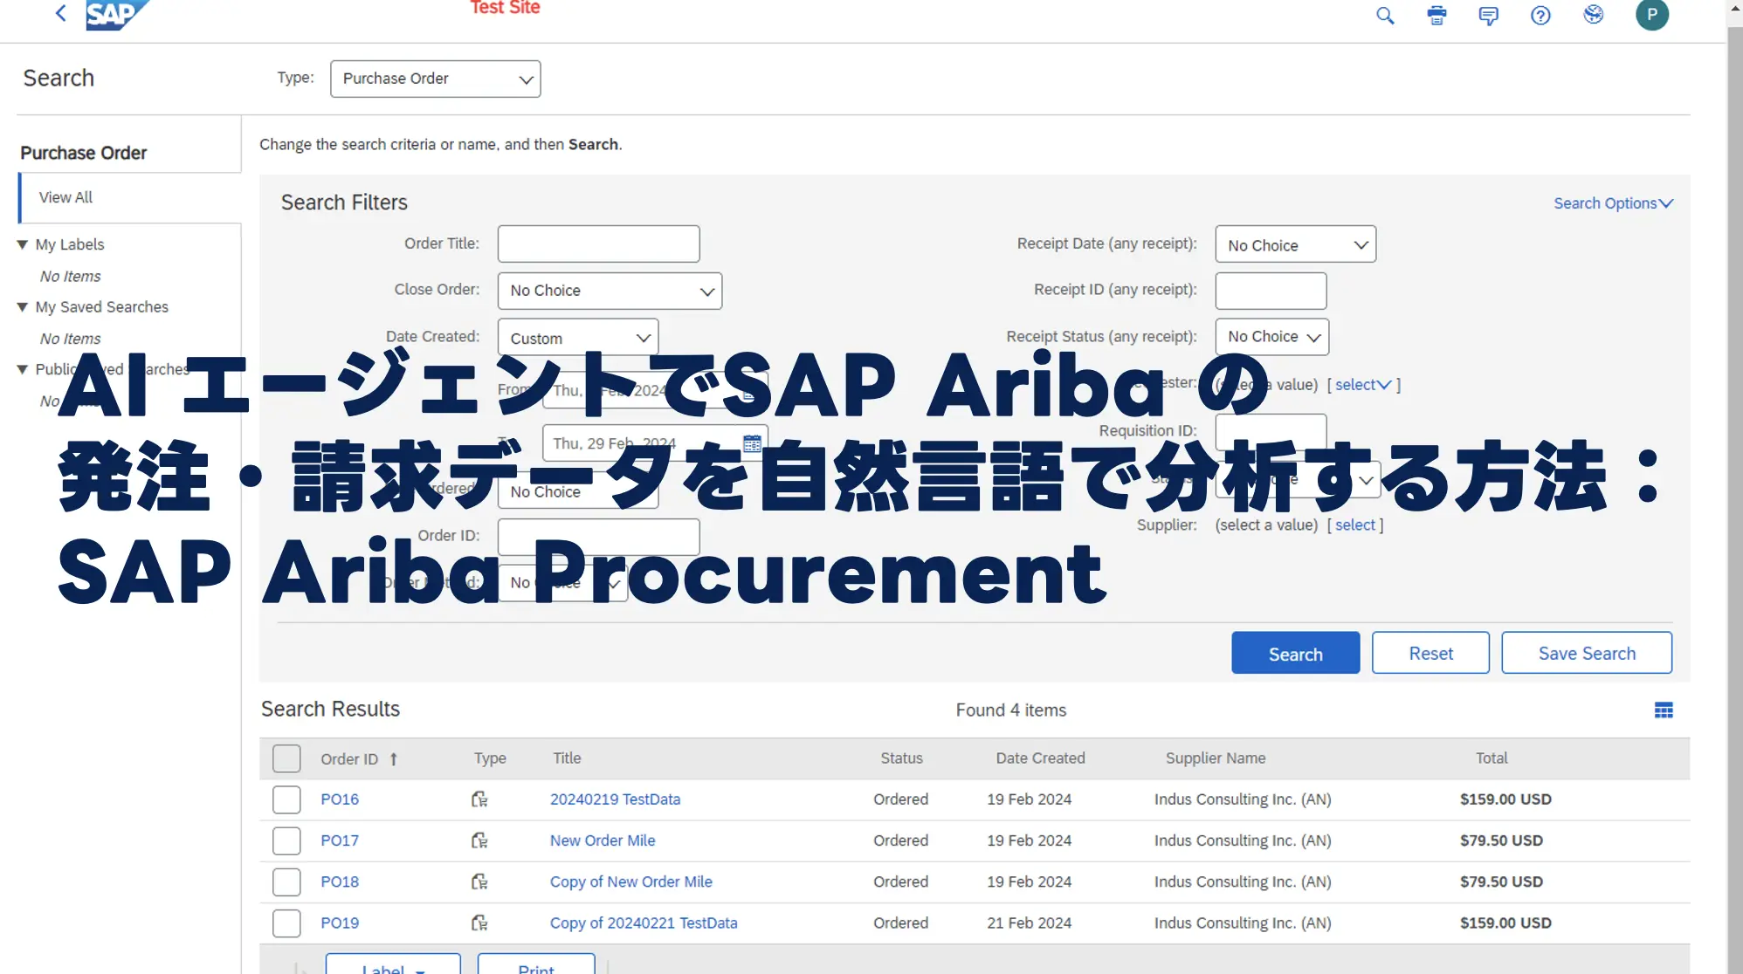Click the 21 Feb 2024 date cell
1743x974 pixels.
point(1029,923)
